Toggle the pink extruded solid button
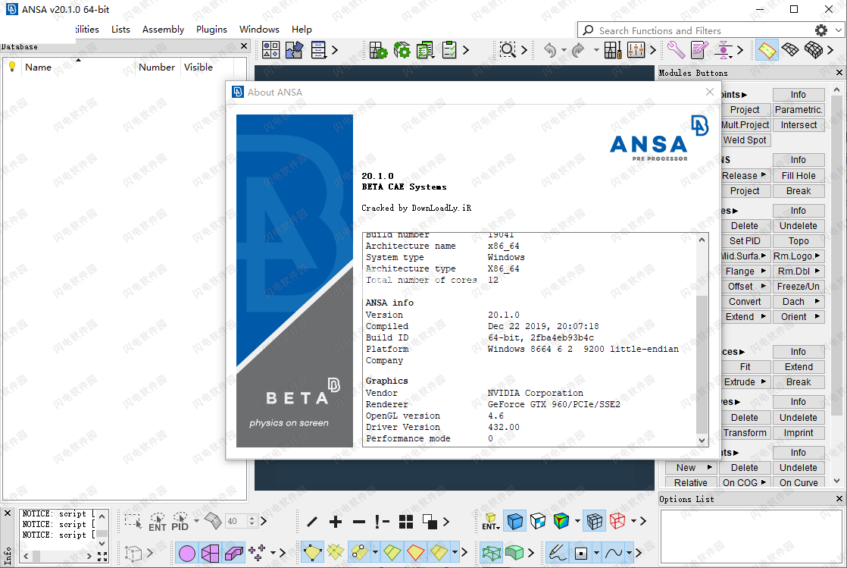This screenshot has height=568, width=847. [234, 553]
